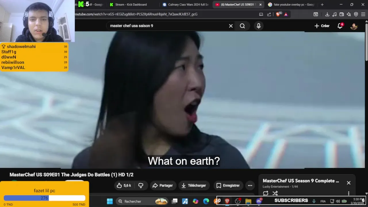The width and height of the screenshot is (368, 207).
Task: Toggle playlist shuffle
Action: pyautogui.click(x=275, y=193)
